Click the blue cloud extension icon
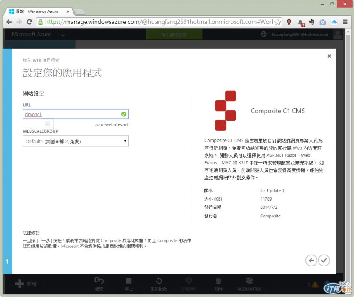Viewport: 354px width, 297px height. pyautogui.click(x=334, y=22)
